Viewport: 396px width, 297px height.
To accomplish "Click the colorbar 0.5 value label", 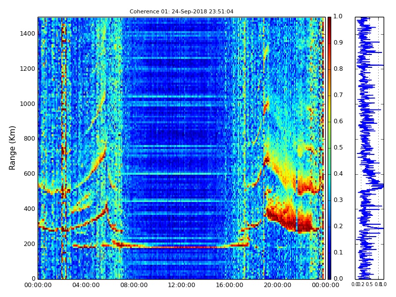I will tap(338, 148).
